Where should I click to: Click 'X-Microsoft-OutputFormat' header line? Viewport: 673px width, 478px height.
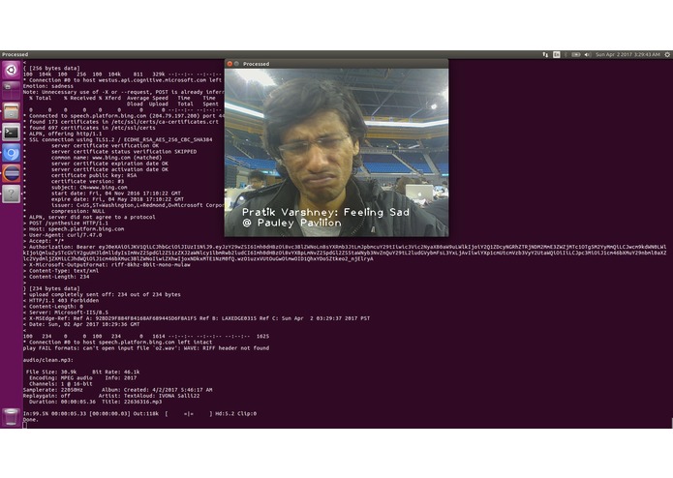pyautogui.click(x=107, y=265)
